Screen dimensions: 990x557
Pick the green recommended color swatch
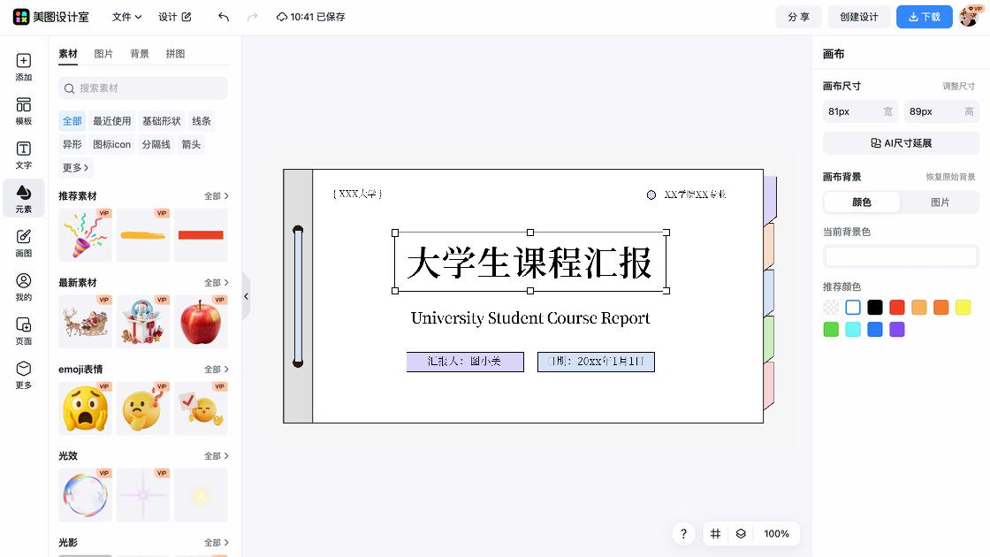[x=831, y=330]
